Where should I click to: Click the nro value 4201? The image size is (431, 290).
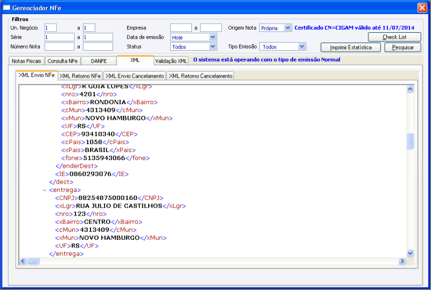pyautogui.click(x=88, y=94)
